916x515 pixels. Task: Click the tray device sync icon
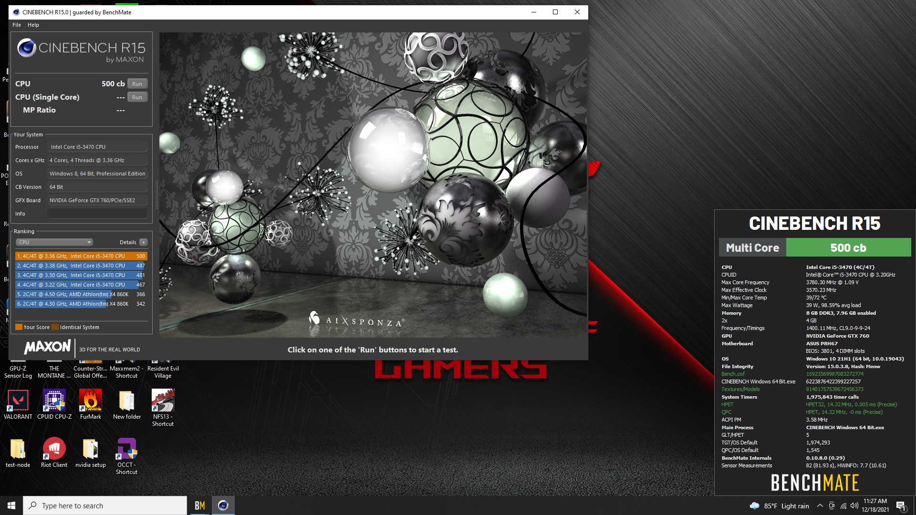click(x=832, y=506)
